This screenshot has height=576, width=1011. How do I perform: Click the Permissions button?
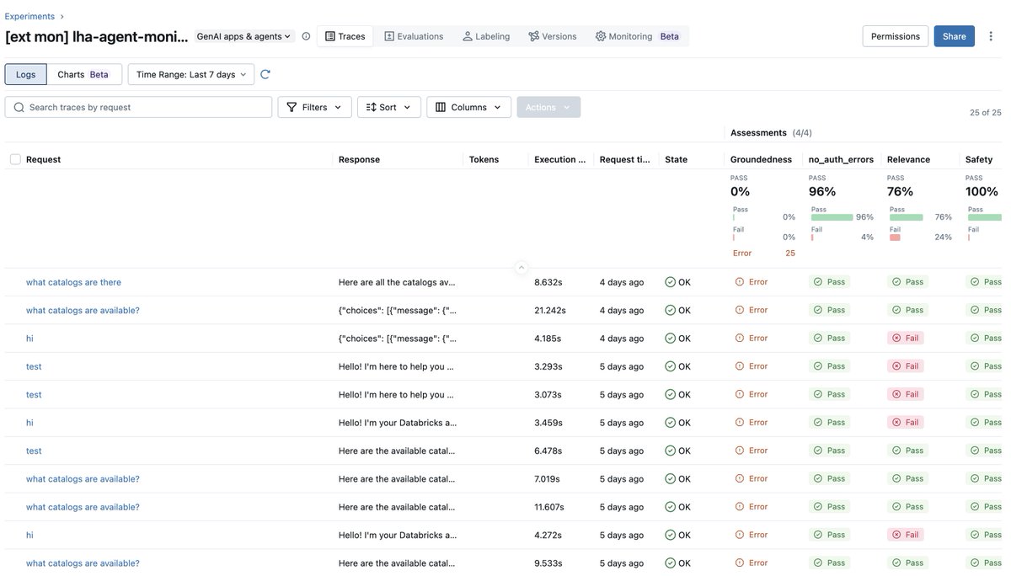coord(896,36)
